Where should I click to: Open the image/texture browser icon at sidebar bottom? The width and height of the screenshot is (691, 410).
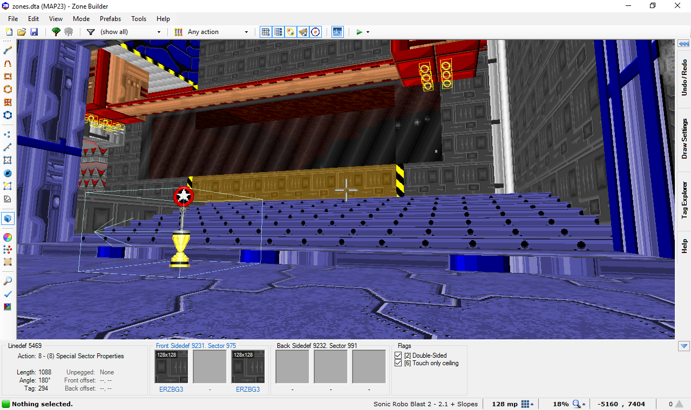pos(8,307)
